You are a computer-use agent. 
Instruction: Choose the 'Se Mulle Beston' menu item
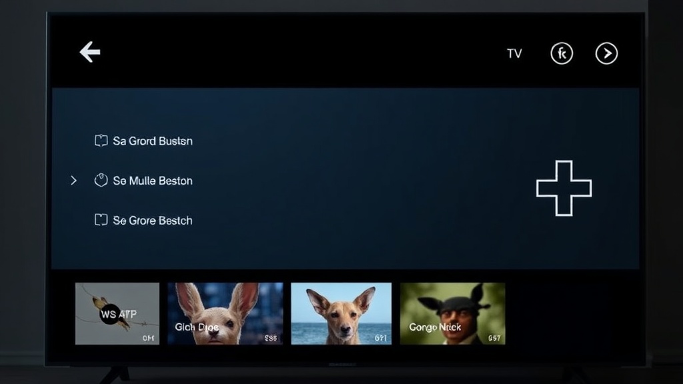(x=153, y=181)
